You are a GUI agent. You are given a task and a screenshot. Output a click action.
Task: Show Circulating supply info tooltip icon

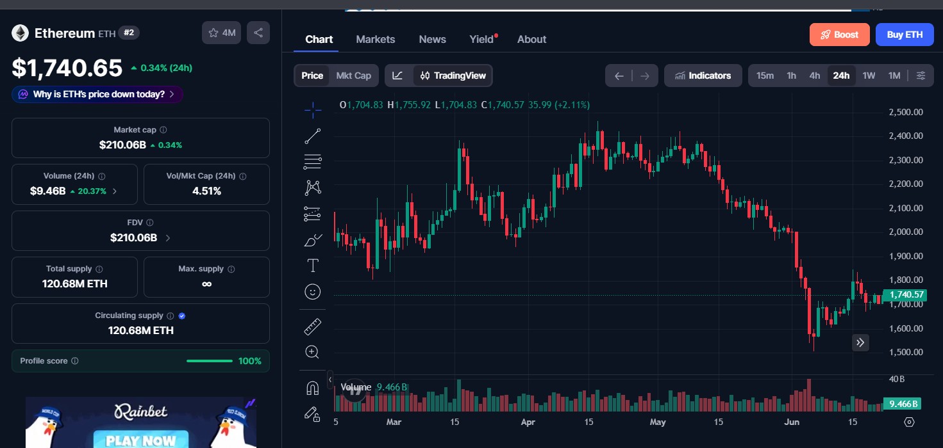(x=170, y=316)
